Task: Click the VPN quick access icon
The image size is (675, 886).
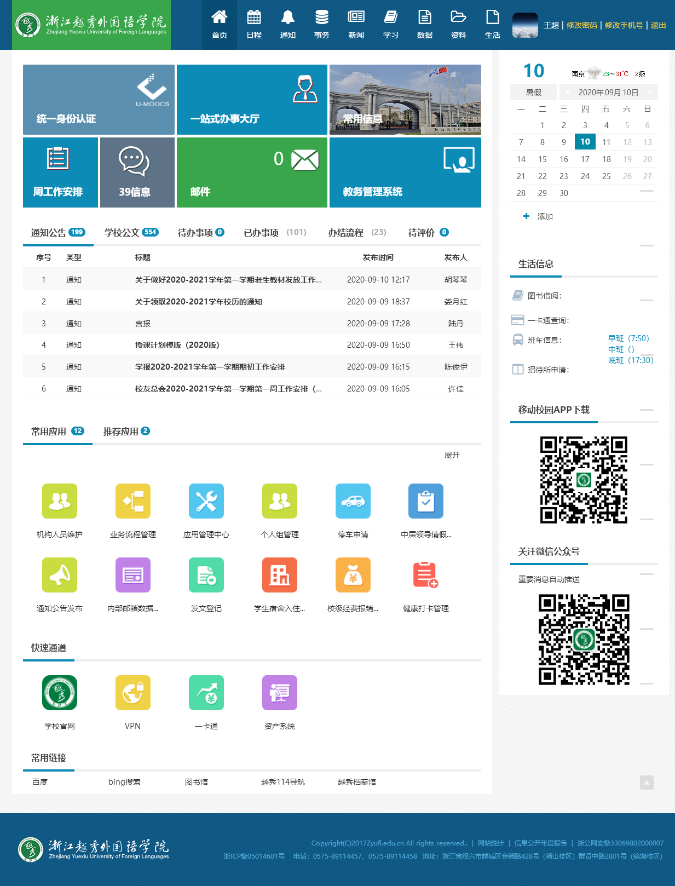Action: coord(132,693)
